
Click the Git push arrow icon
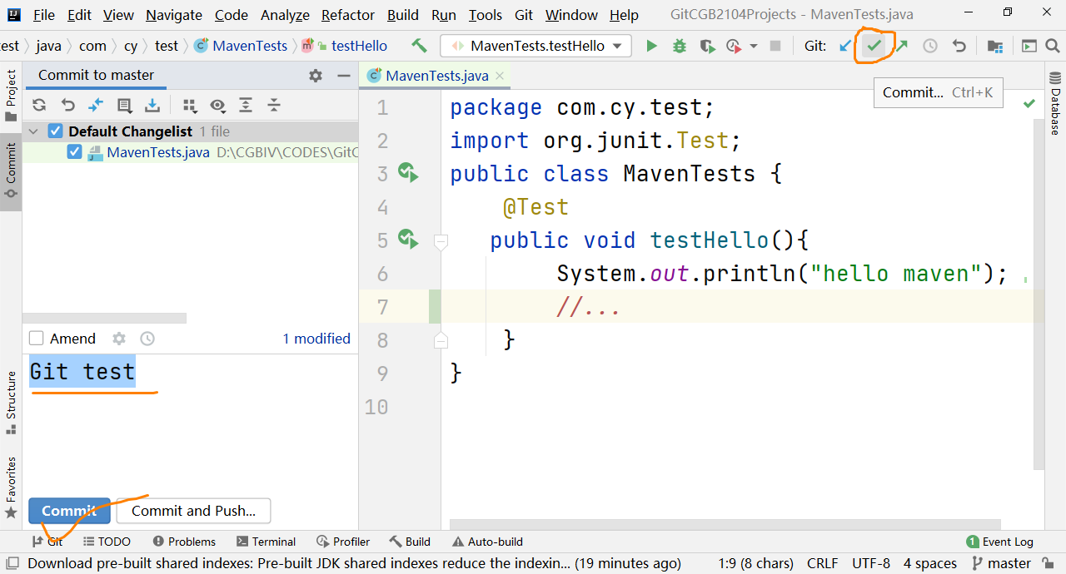coord(901,46)
